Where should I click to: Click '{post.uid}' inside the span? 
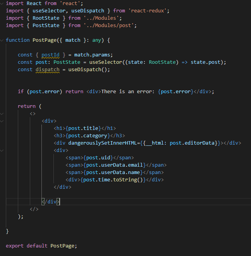click(98, 158)
